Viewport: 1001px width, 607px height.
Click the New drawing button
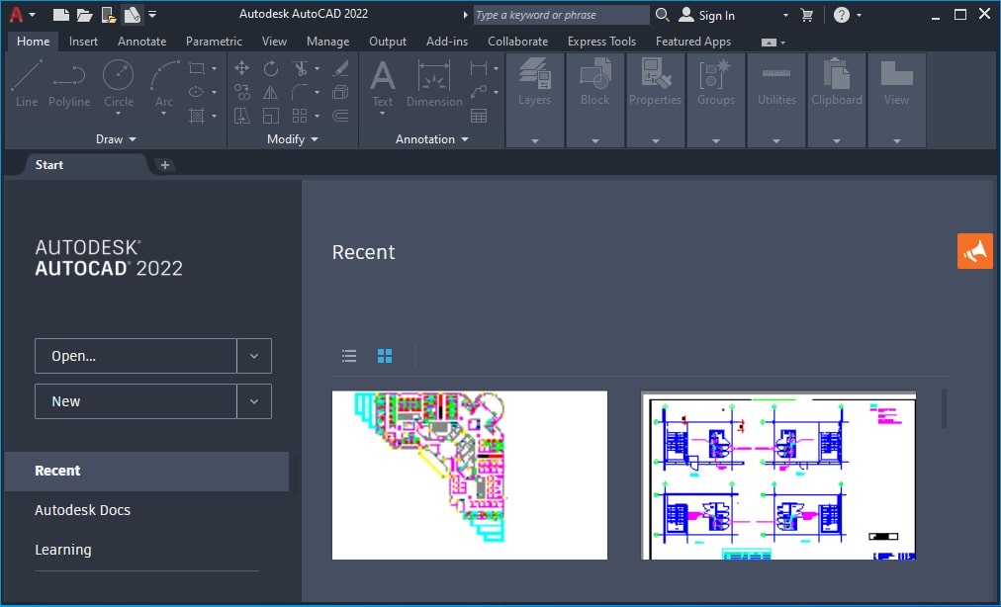(x=136, y=401)
